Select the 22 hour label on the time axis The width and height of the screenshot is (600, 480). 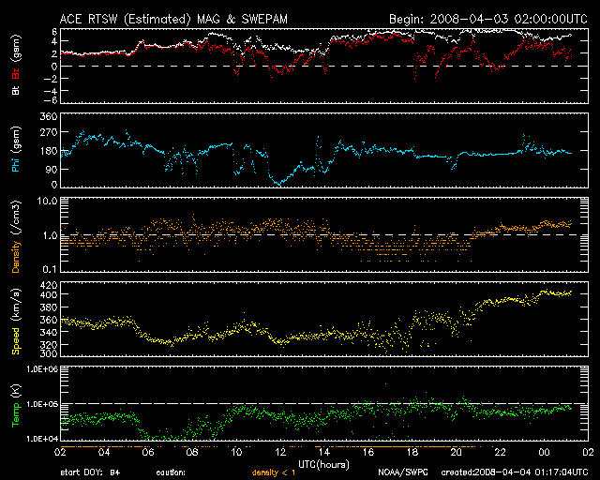(500, 453)
